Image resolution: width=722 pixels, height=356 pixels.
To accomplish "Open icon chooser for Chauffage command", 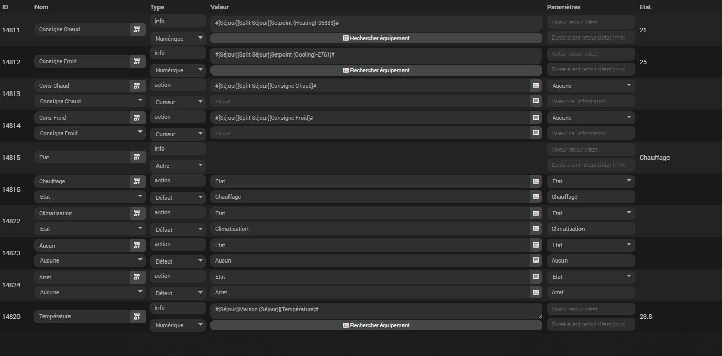I will pos(137,181).
